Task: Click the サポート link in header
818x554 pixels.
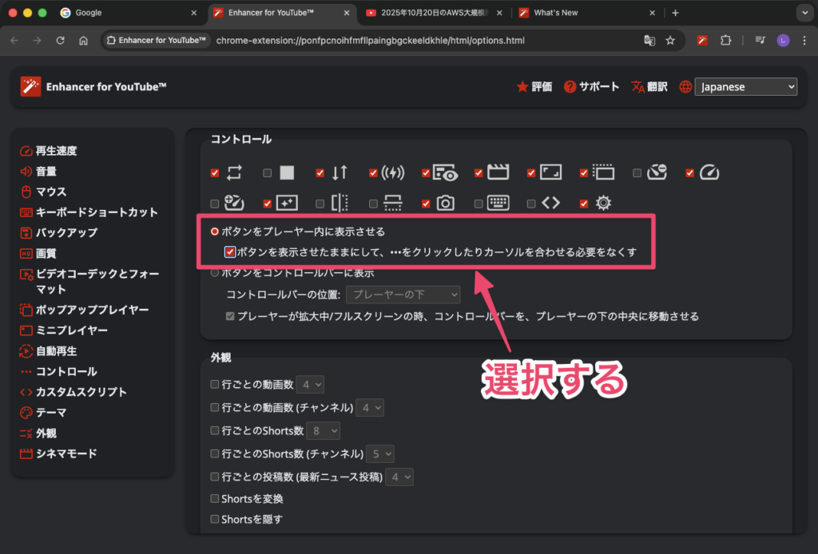Action: tap(591, 87)
